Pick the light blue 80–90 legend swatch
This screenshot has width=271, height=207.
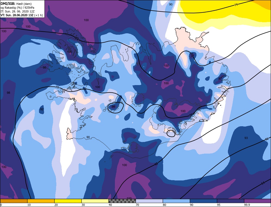(176, 201)
